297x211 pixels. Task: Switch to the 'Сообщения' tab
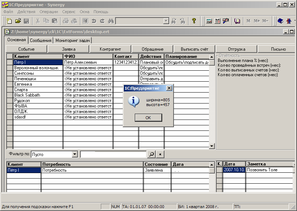click(41, 40)
